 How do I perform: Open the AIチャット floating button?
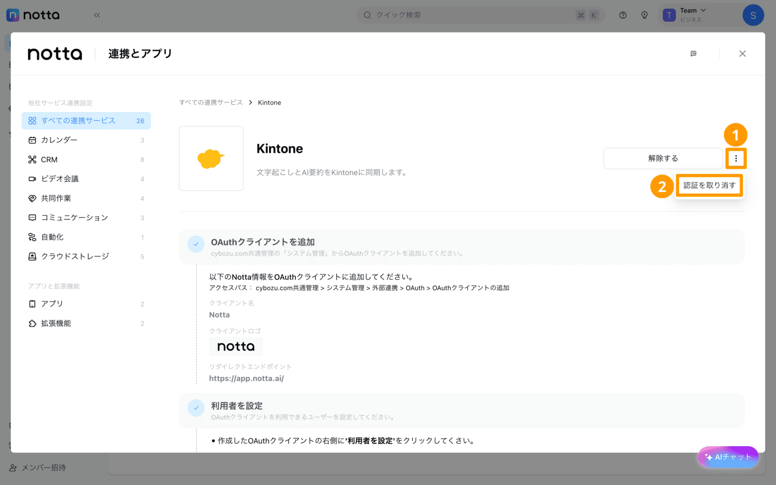(727, 457)
